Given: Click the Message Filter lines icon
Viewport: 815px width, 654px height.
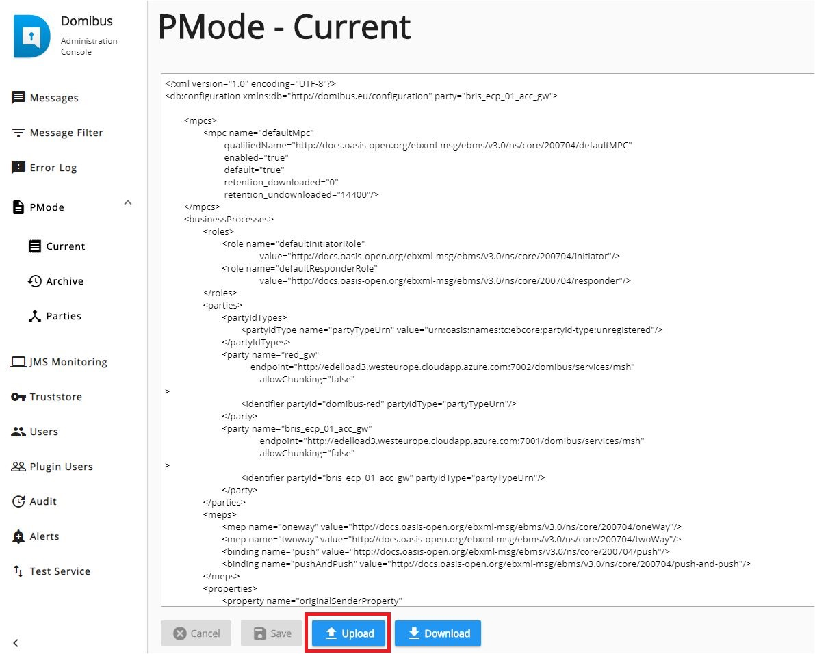Looking at the screenshot, I should coord(18,133).
